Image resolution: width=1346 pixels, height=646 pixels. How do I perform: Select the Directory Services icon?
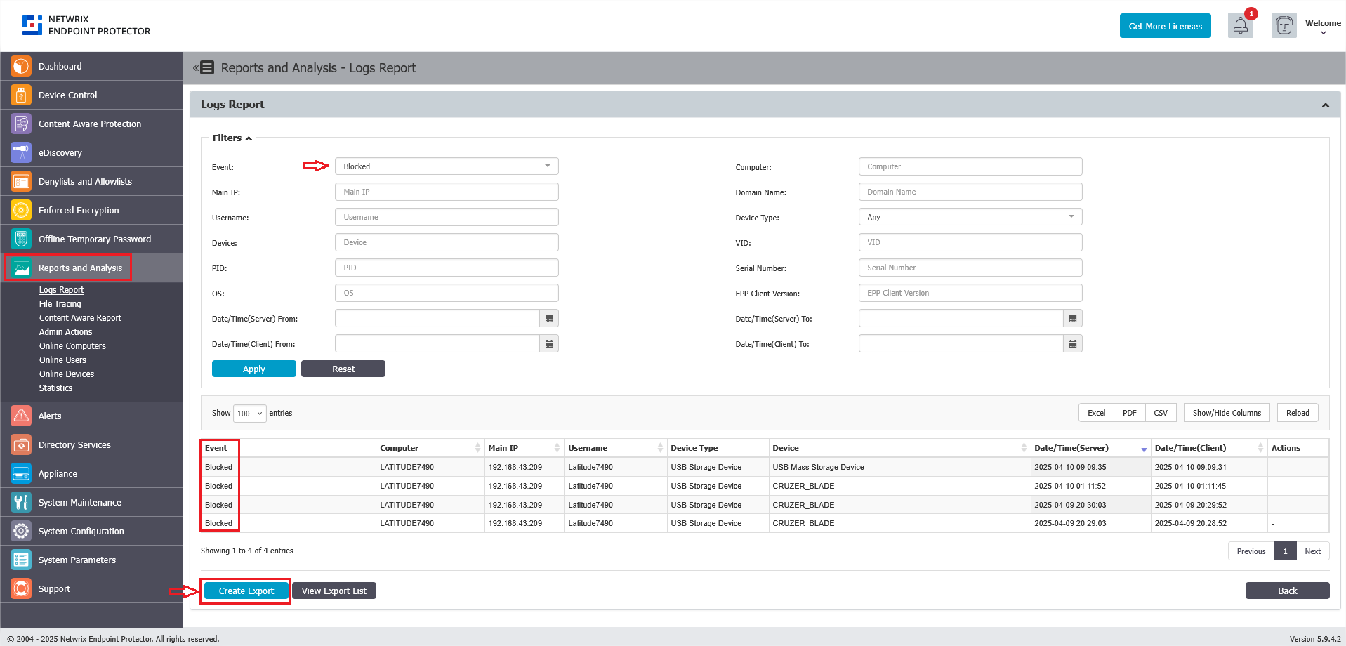(x=20, y=444)
